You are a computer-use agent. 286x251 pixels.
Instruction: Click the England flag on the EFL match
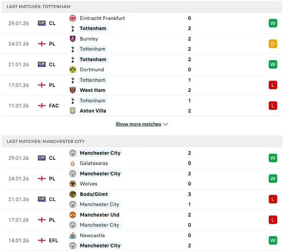click(42, 241)
